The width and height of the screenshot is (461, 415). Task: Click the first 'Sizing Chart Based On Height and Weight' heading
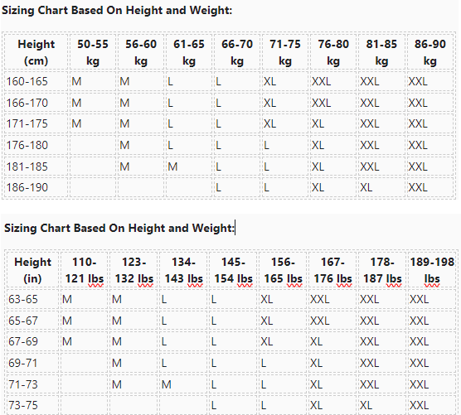(117, 10)
